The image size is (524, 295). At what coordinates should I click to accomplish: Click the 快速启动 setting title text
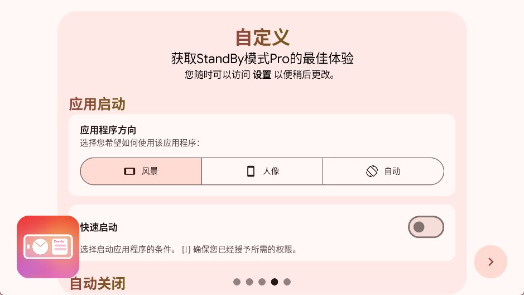pos(99,227)
